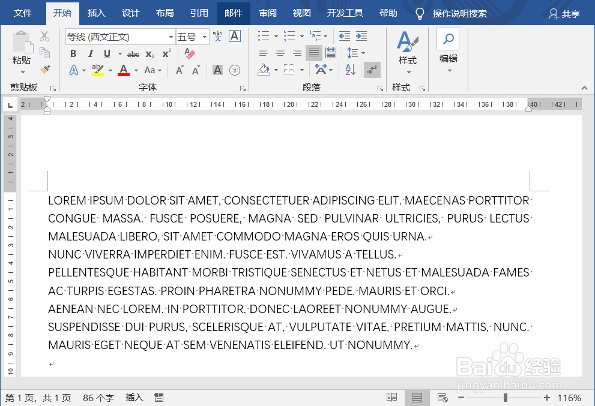
Task: Open the 文件 file menu
Action: [x=22, y=13]
